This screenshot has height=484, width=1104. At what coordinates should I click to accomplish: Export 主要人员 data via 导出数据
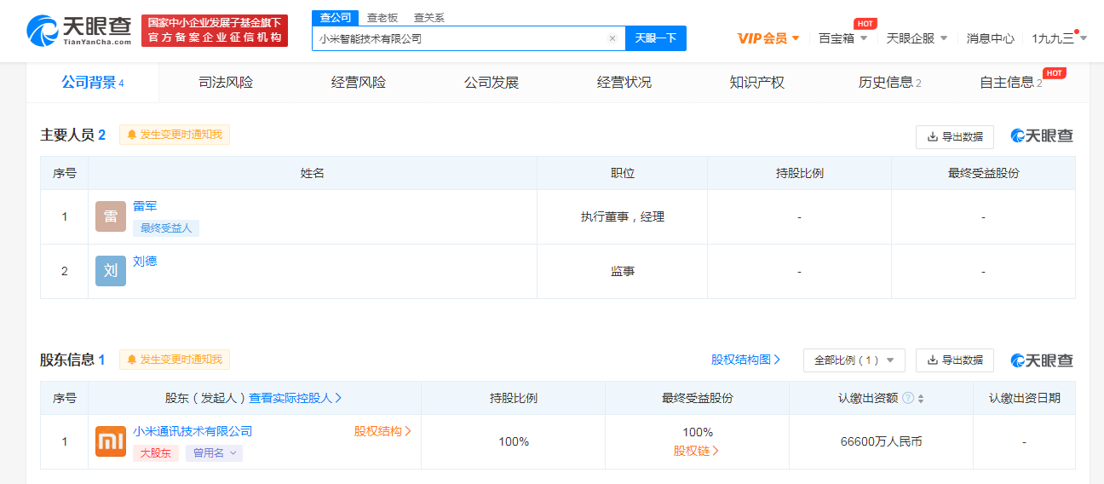955,136
